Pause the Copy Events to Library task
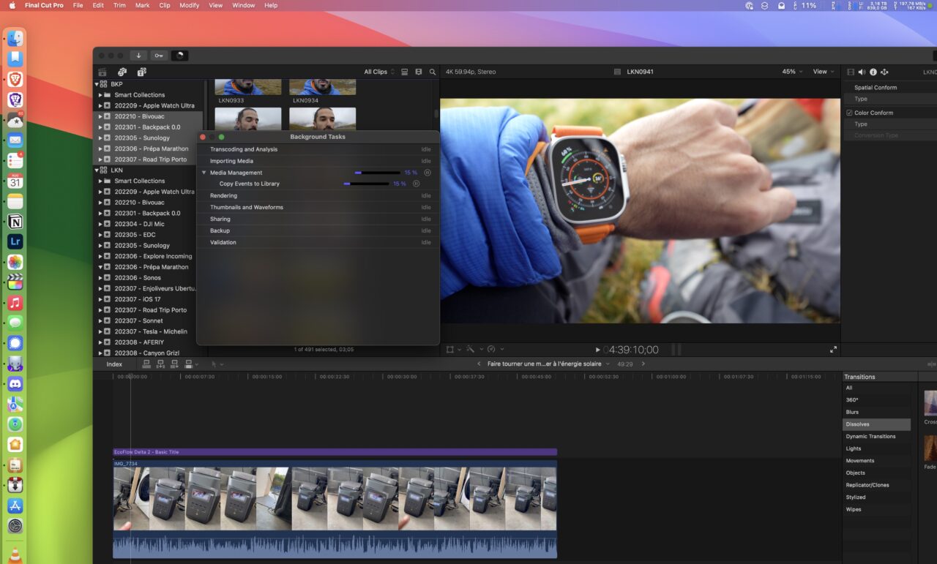 [416, 184]
